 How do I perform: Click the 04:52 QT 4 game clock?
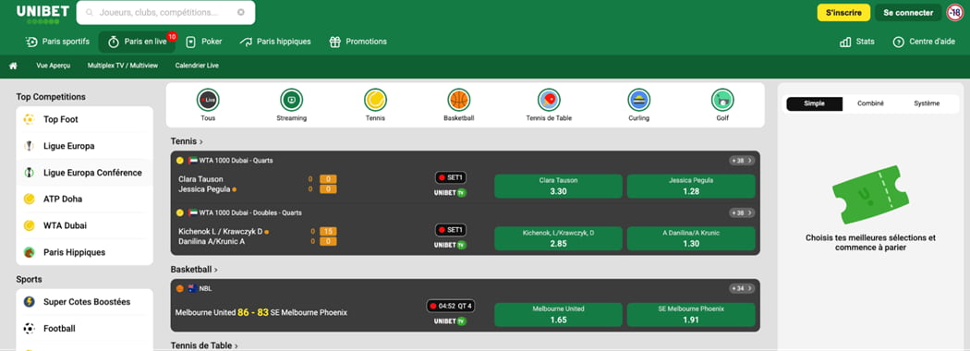pos(451,306)
